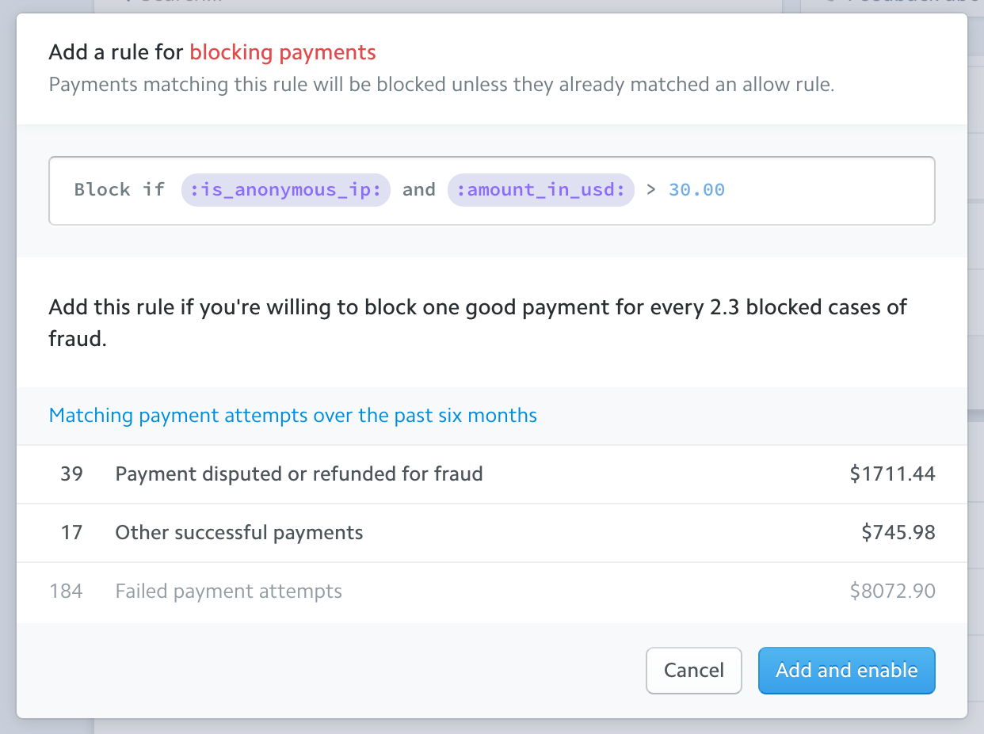Click the Block if keyword in rule editor
This screenshot has height=734, width=984.
[x=119, y=190]
